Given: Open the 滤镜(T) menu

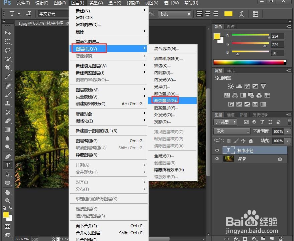Looking at the screenshot, I should [x=133, y=3].
